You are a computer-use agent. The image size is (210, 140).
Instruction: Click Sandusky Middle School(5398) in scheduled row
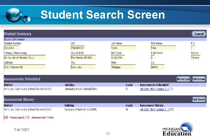pos(81,89)
